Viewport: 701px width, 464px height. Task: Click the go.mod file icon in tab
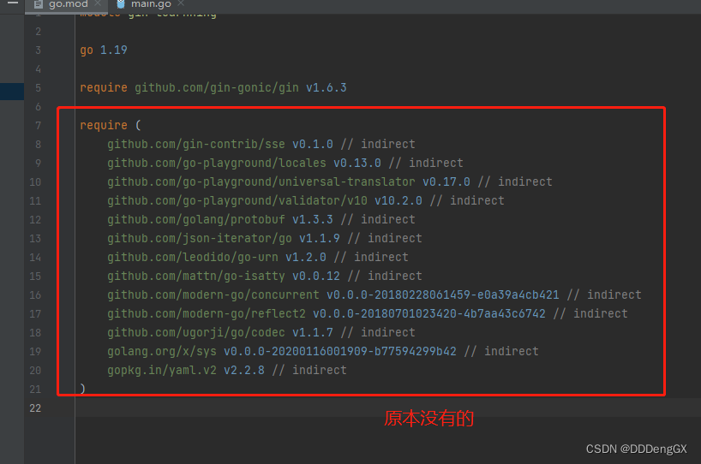pyautogui.click(x=39, y=4)
